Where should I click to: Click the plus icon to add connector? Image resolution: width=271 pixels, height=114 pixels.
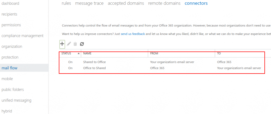(x=62, y=44)
